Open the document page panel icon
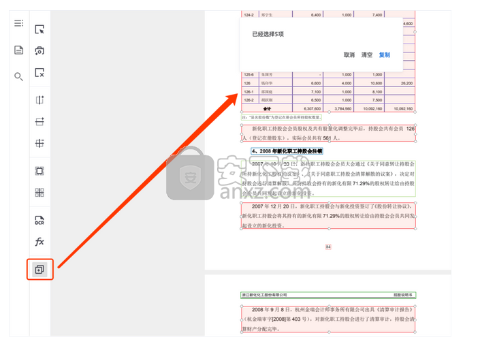The width and height of the screenshot is (480, 348). (x=18, y=50)
